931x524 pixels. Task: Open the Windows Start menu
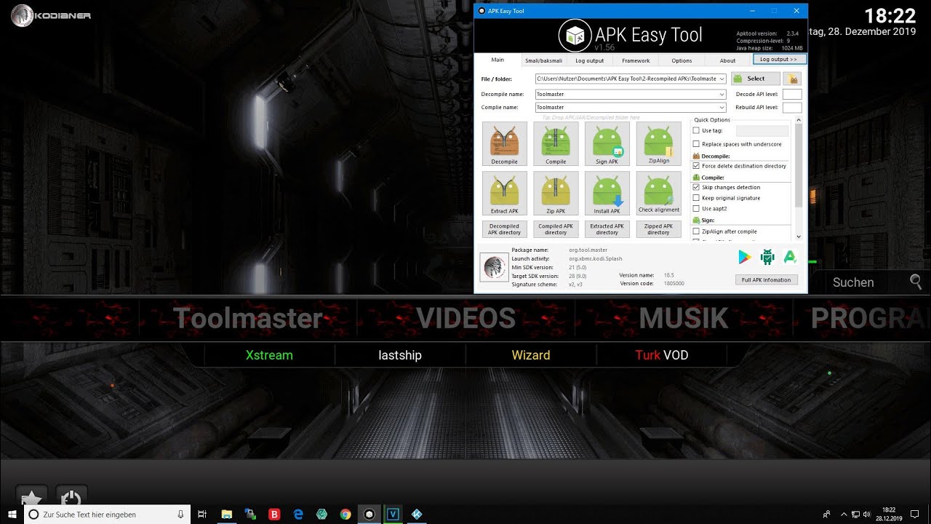12,514
